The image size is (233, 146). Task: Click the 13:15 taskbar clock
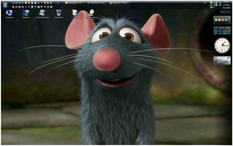coord(226,2)
